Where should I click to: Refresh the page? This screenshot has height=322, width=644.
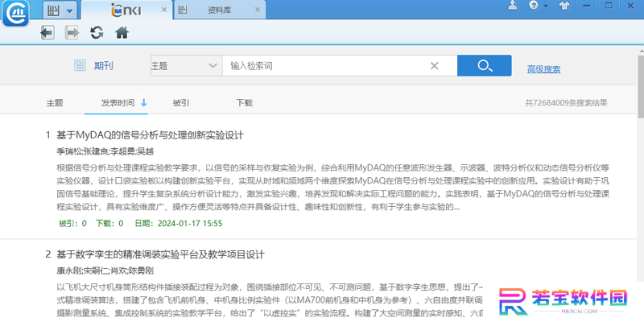click(x=97, y=32)
